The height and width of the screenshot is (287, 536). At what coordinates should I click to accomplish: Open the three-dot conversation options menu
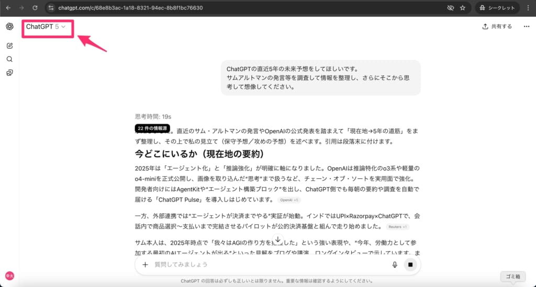click(526, 27)
